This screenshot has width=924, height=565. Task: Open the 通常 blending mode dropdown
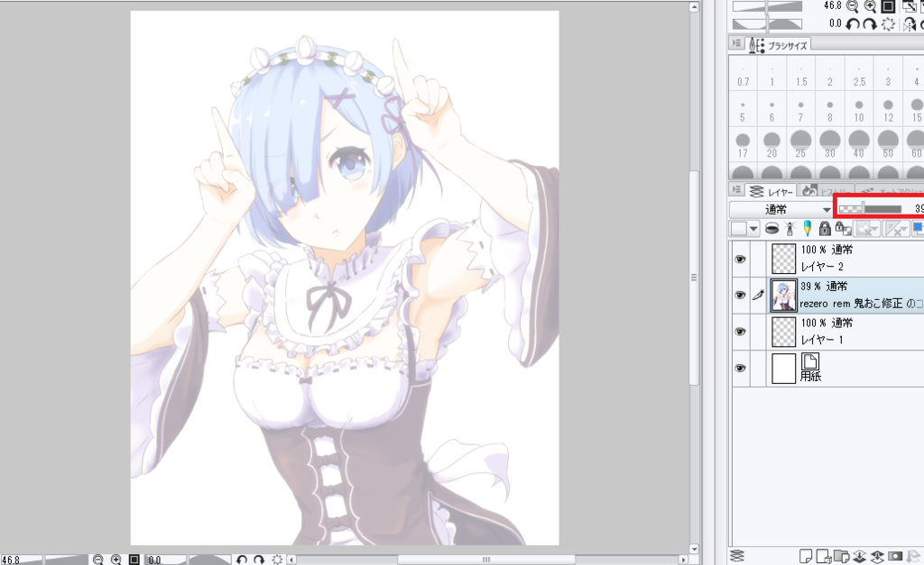(x=781, y=210)
